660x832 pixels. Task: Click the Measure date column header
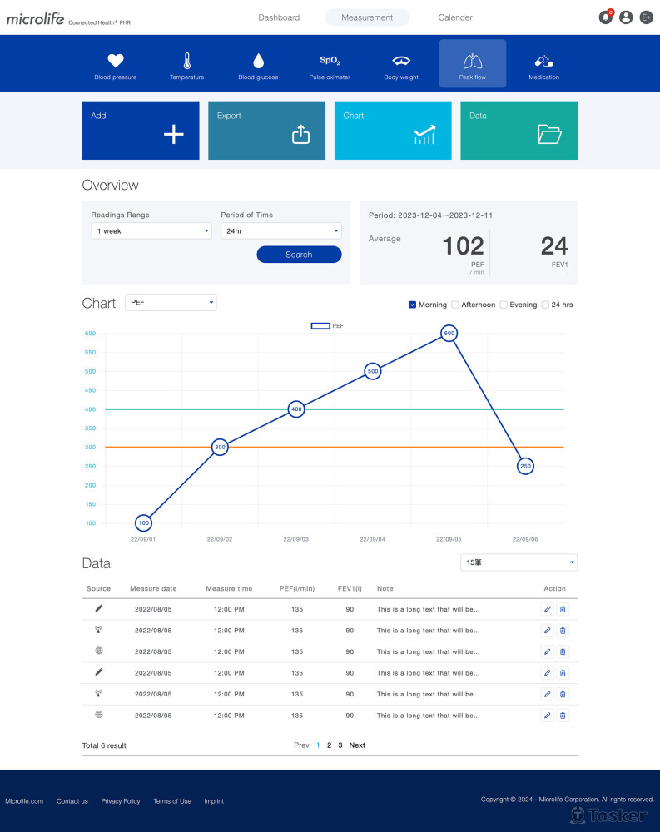[153, 588]
